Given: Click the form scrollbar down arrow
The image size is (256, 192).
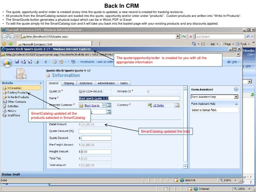Looking at the screenshot, I should [x=185, y=167].
